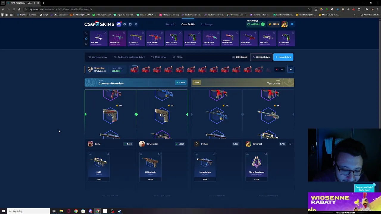This screenshot has height=214, width=381.
Task: Switch to Aktywne bitwy
Action: click(x=98, y=57)
